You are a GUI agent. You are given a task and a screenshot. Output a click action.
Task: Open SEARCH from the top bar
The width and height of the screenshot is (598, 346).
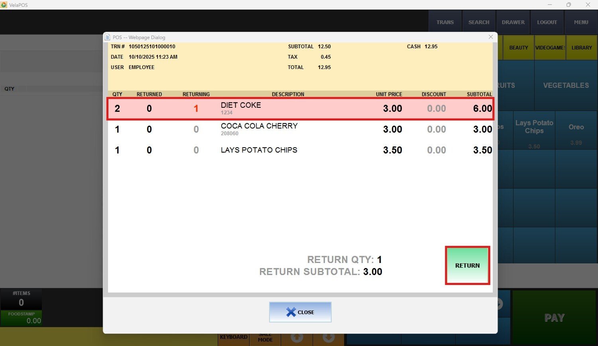click(479, 22)
